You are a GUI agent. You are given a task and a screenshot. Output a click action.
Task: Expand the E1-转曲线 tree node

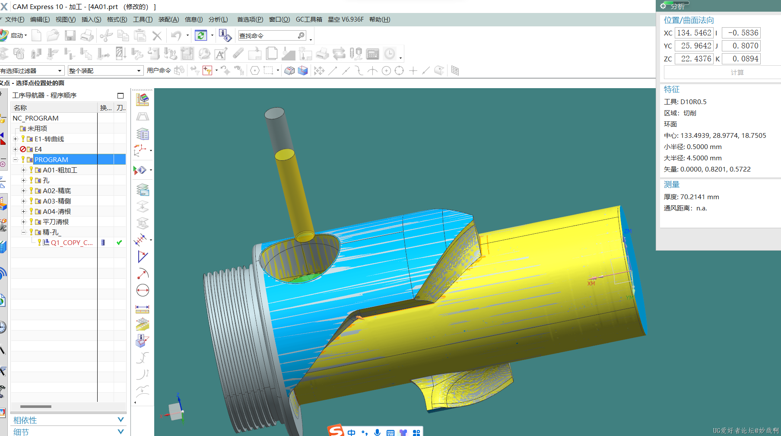pos(16,139)
